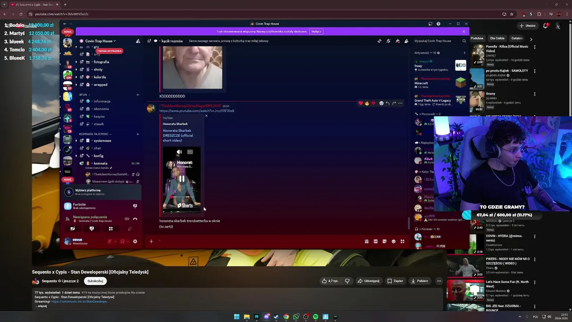Viewport: 572px width, 322px height.
Task: Click the forward arrow on the message toolbar
Action: (x=394, y=103)
